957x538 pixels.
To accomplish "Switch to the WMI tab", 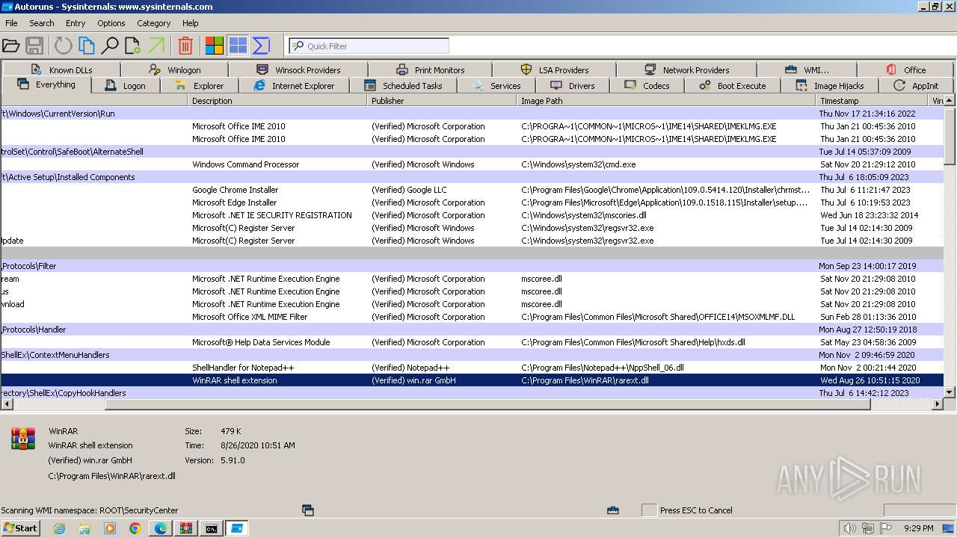I will [807, 69].
